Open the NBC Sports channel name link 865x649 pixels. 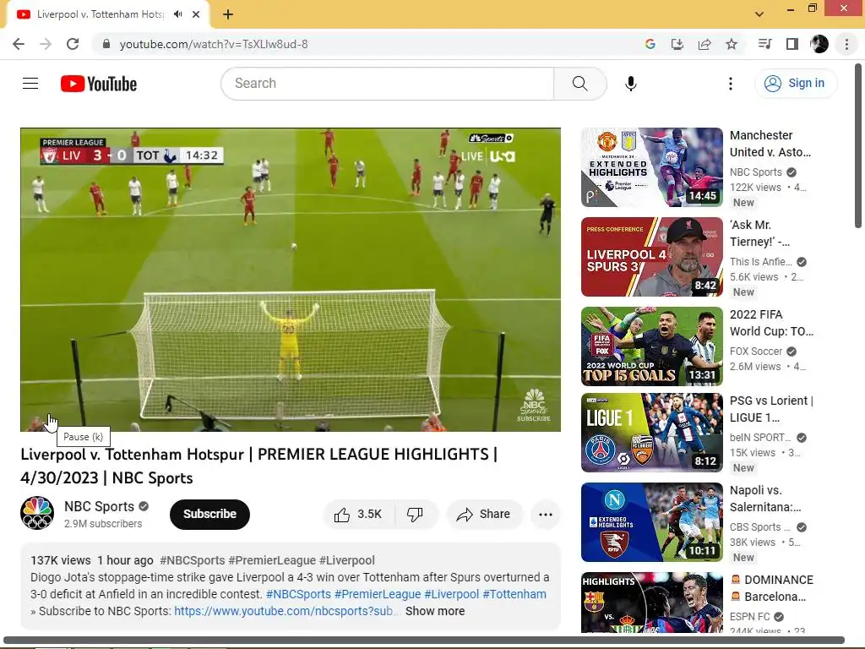click(x=100, y=507)
